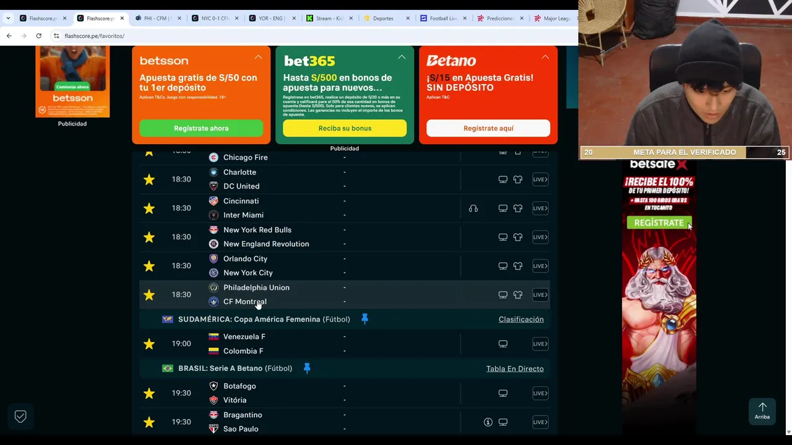Open the Tabla En Directo link
Image resolution: width=792 pixels, height=445 pixels.
515,369
